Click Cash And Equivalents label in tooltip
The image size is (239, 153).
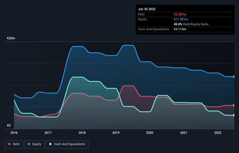click(153, 29)
